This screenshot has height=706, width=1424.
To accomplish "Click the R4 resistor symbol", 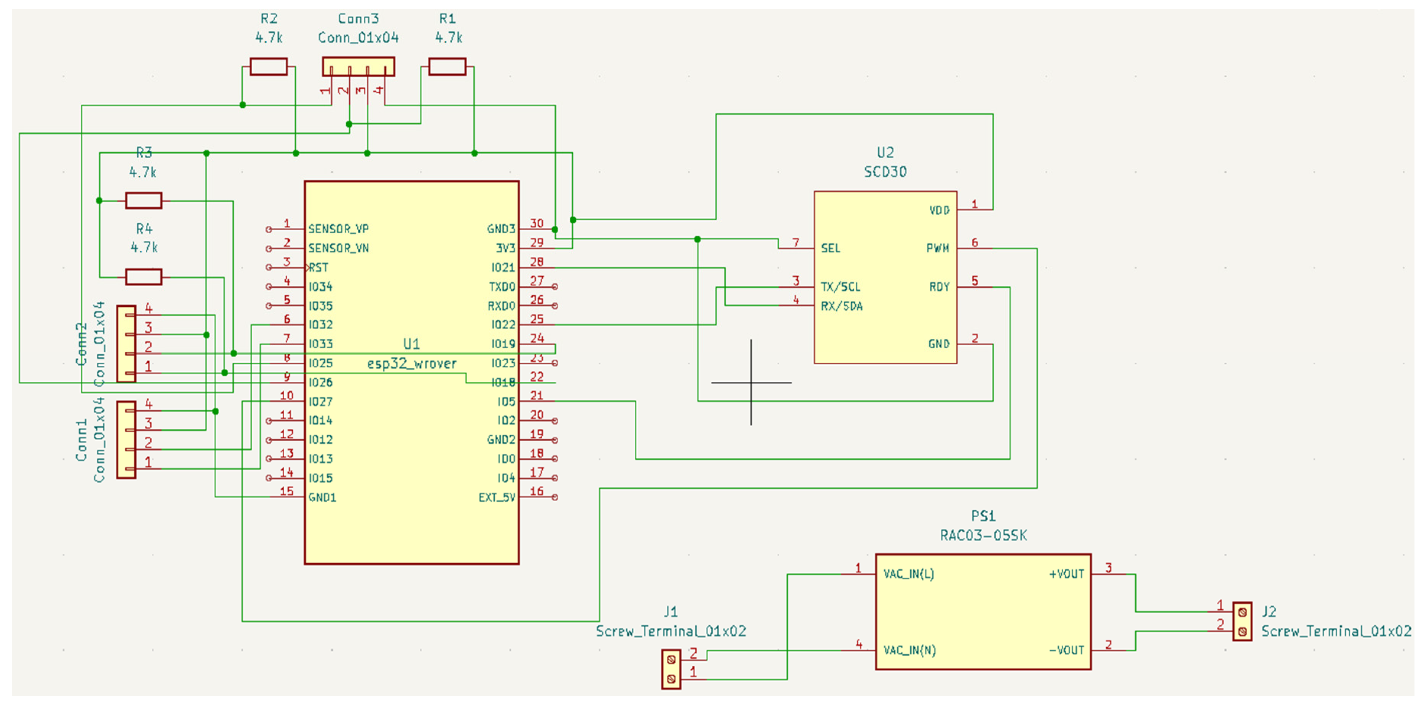I will [x=144, y=277].
